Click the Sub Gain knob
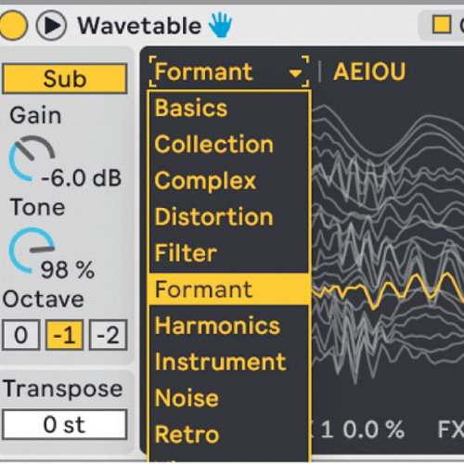Screen dimensions: 464x464 coord(32,159)
